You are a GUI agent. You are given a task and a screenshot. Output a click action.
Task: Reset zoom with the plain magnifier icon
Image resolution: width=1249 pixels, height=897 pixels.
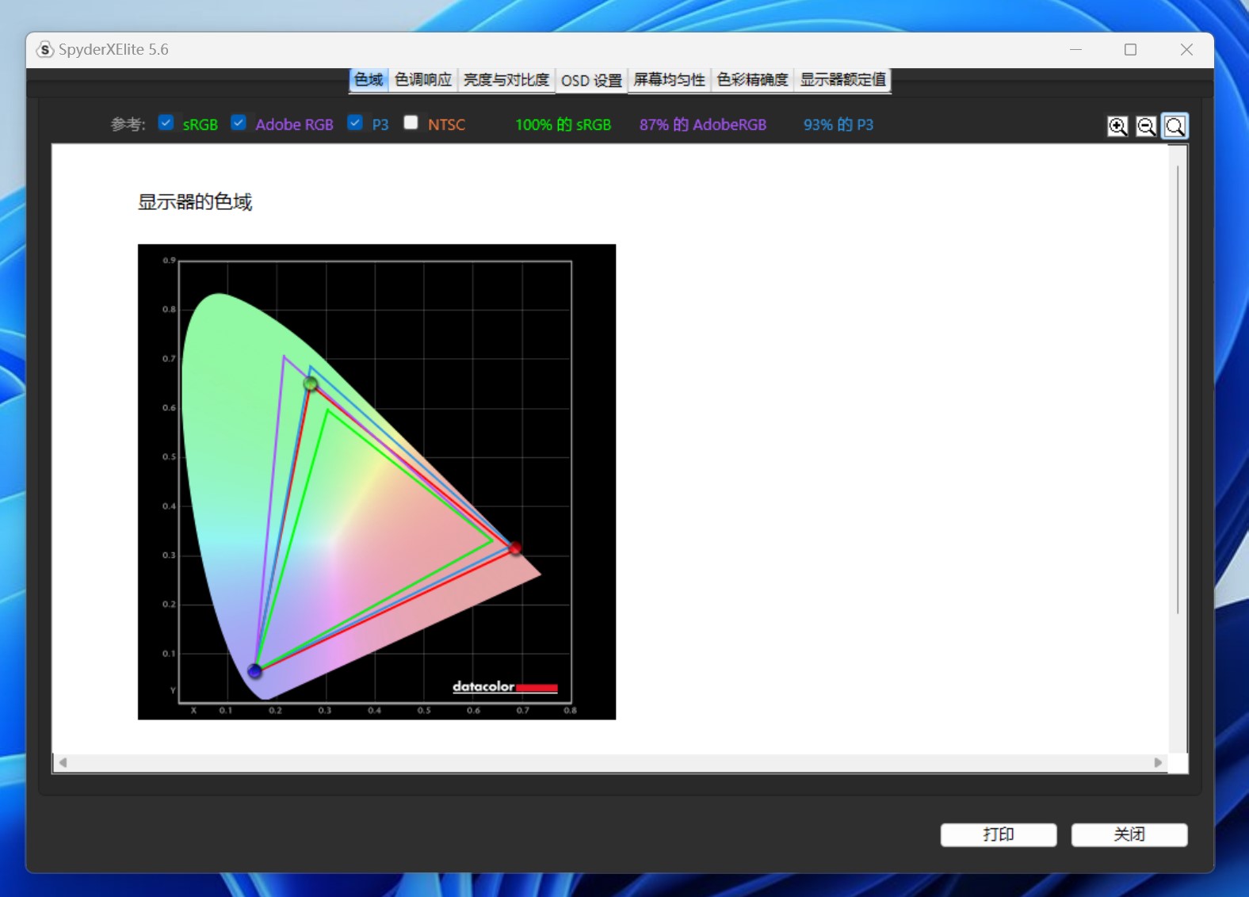click(1175, 126)
